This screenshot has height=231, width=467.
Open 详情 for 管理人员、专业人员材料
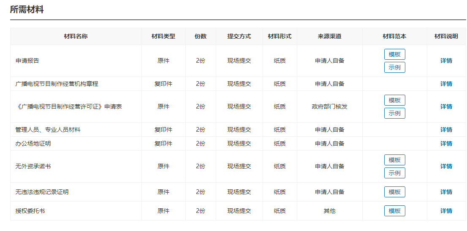click(446, 130)
